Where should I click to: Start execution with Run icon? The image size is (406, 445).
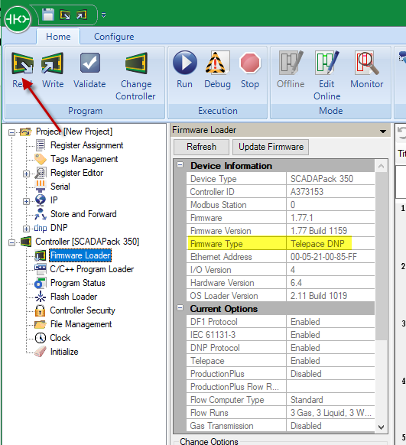point(185,63)
